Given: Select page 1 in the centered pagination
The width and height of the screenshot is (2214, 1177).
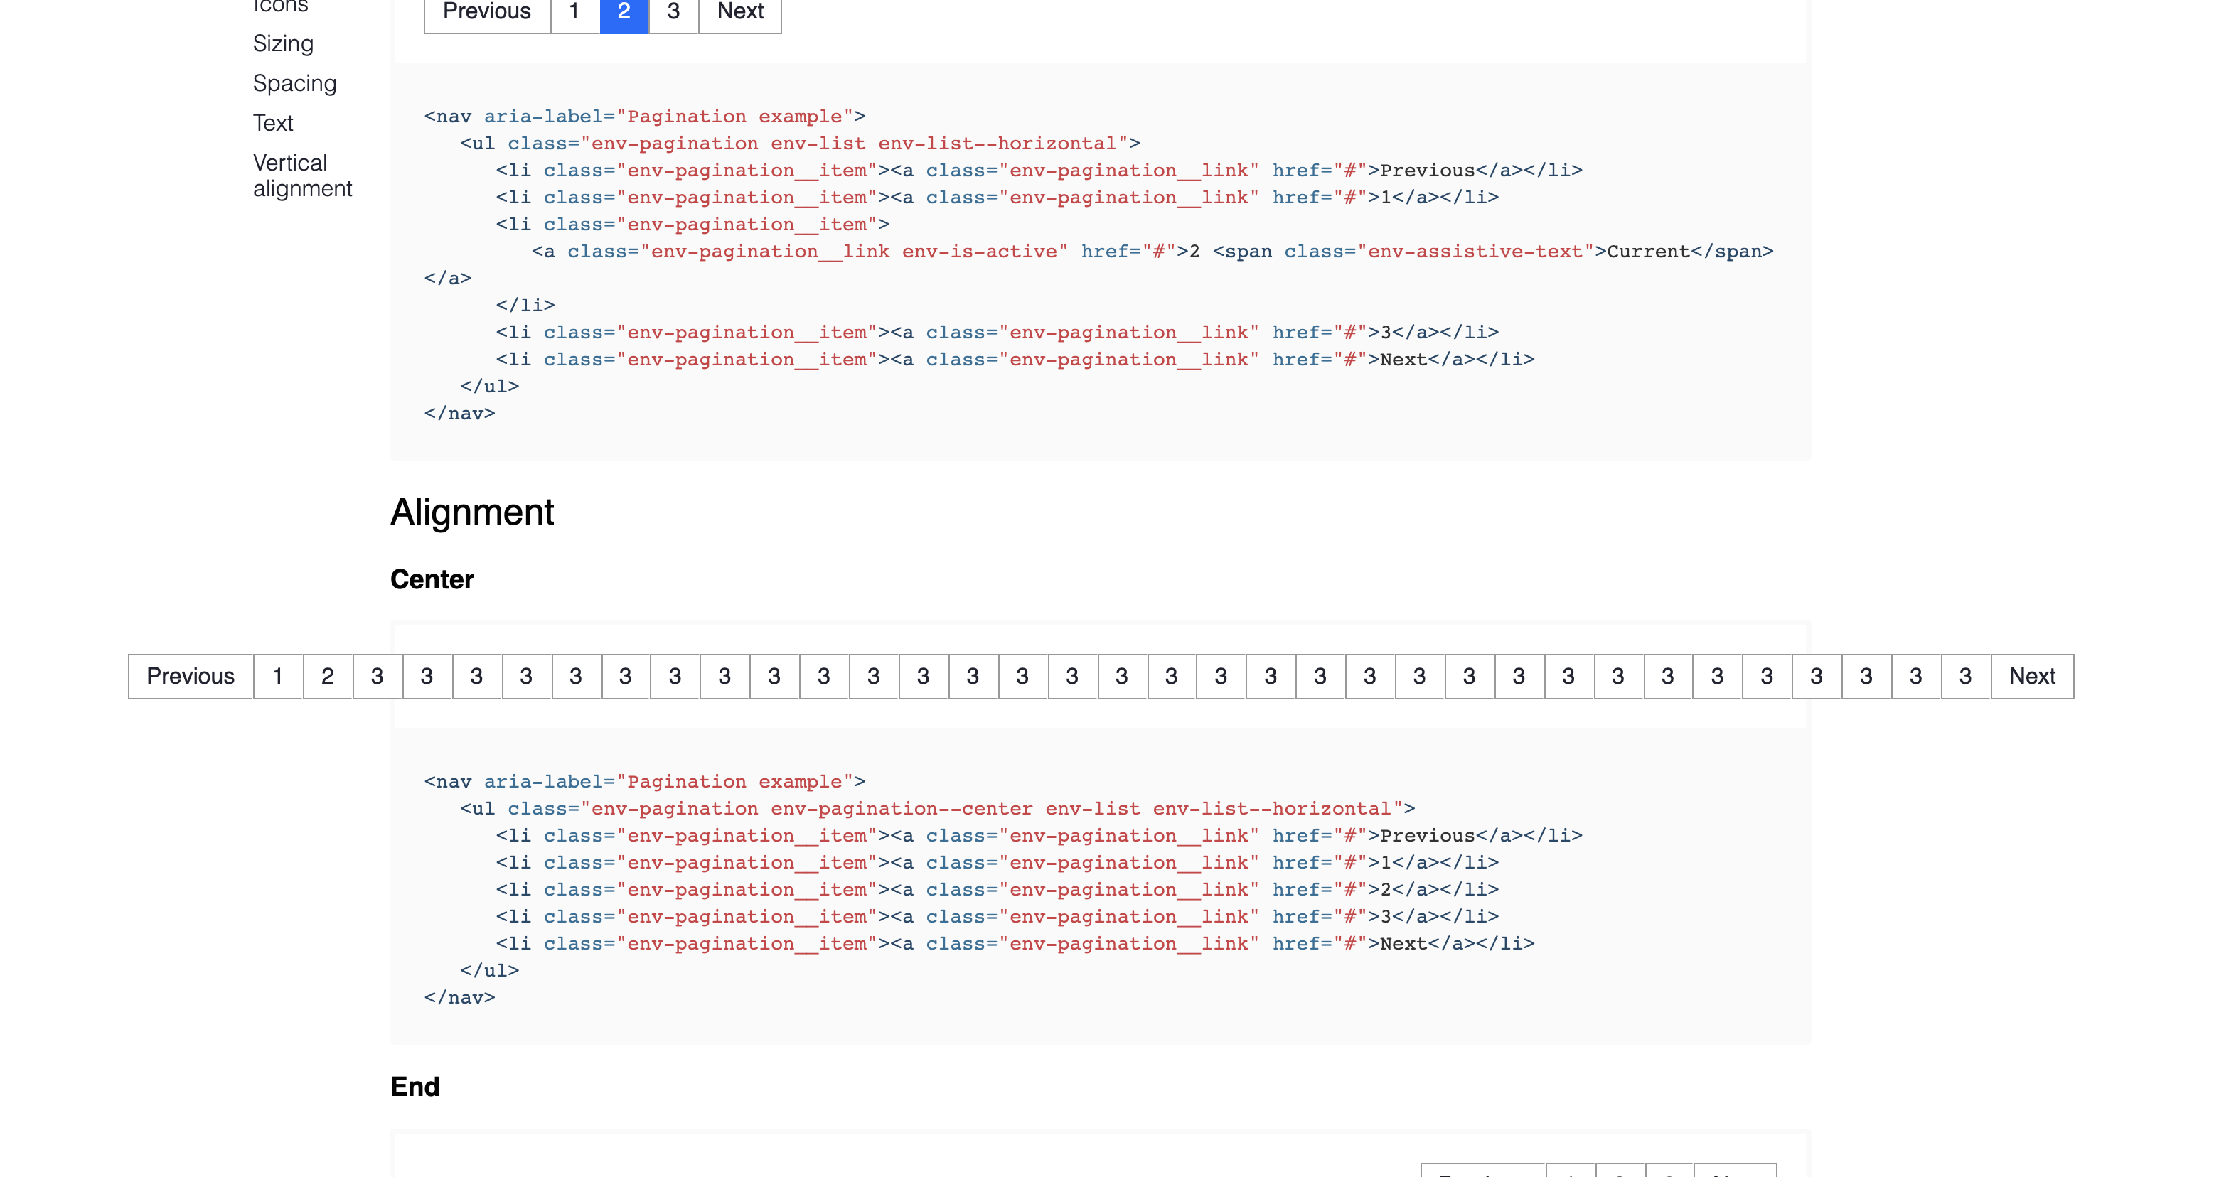Looking at the screenshot, I should [279, 676].
